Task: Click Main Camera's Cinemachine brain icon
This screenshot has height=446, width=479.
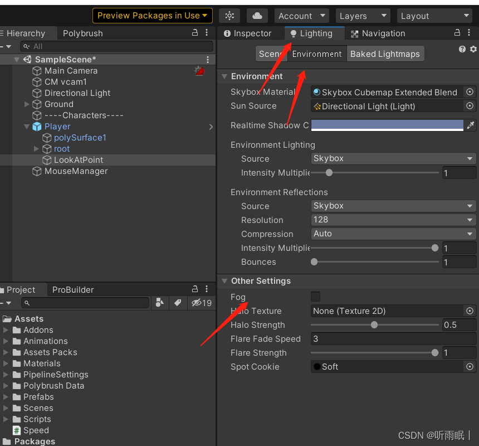Action: point(199,71)
